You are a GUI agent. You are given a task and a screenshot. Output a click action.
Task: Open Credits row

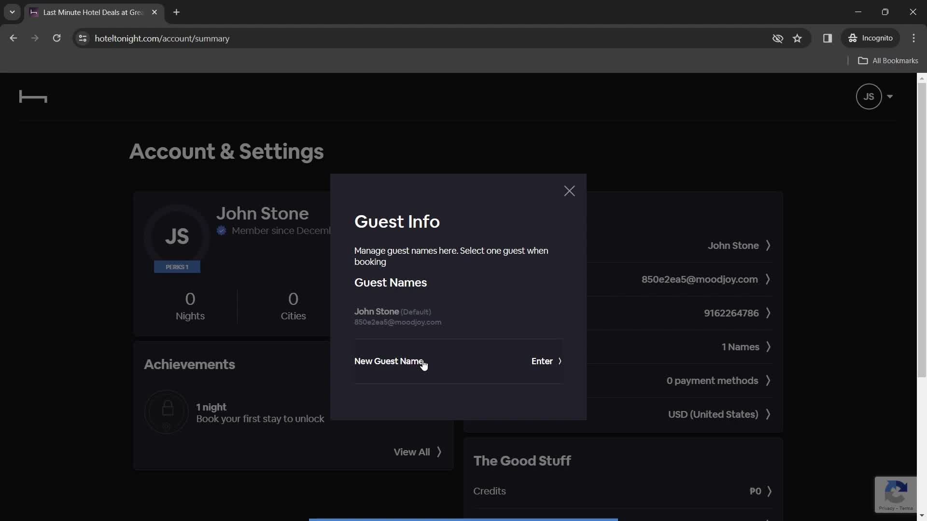pos(623,491)
